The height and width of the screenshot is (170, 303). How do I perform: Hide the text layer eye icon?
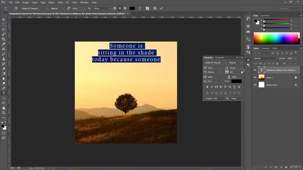[255, 70]
